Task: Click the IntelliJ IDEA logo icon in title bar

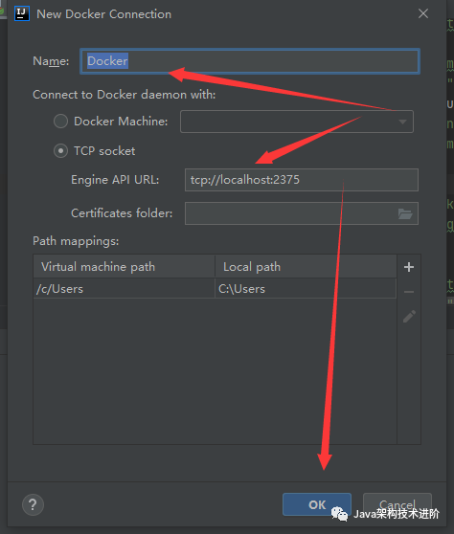Action: [22, 13]
